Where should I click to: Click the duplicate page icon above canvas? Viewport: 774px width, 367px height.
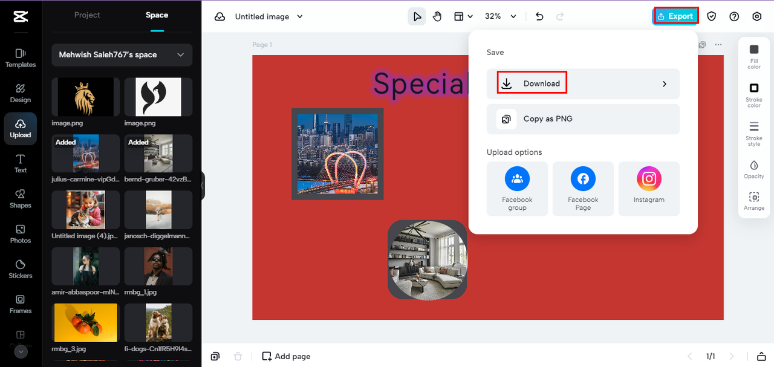(702, 45)
